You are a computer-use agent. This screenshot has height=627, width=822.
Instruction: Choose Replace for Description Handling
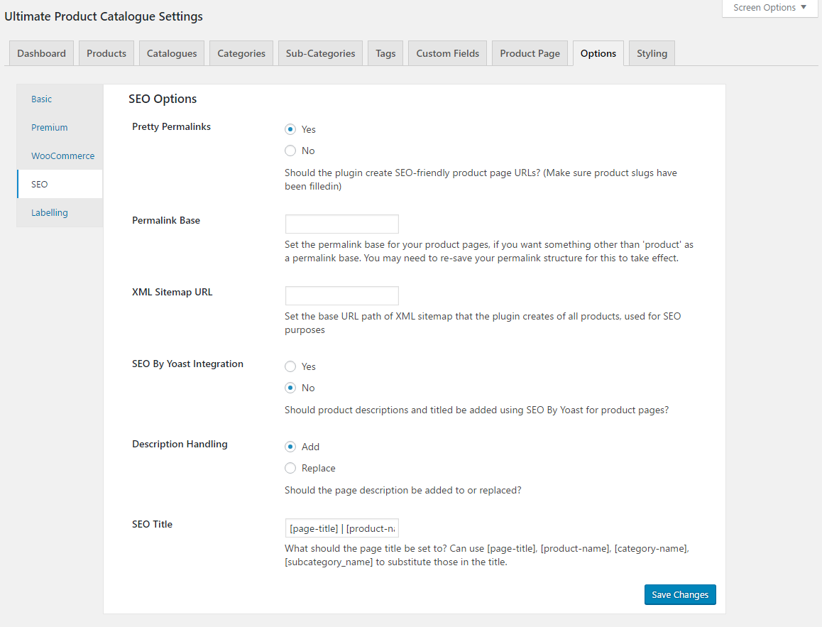click(290, 468)
